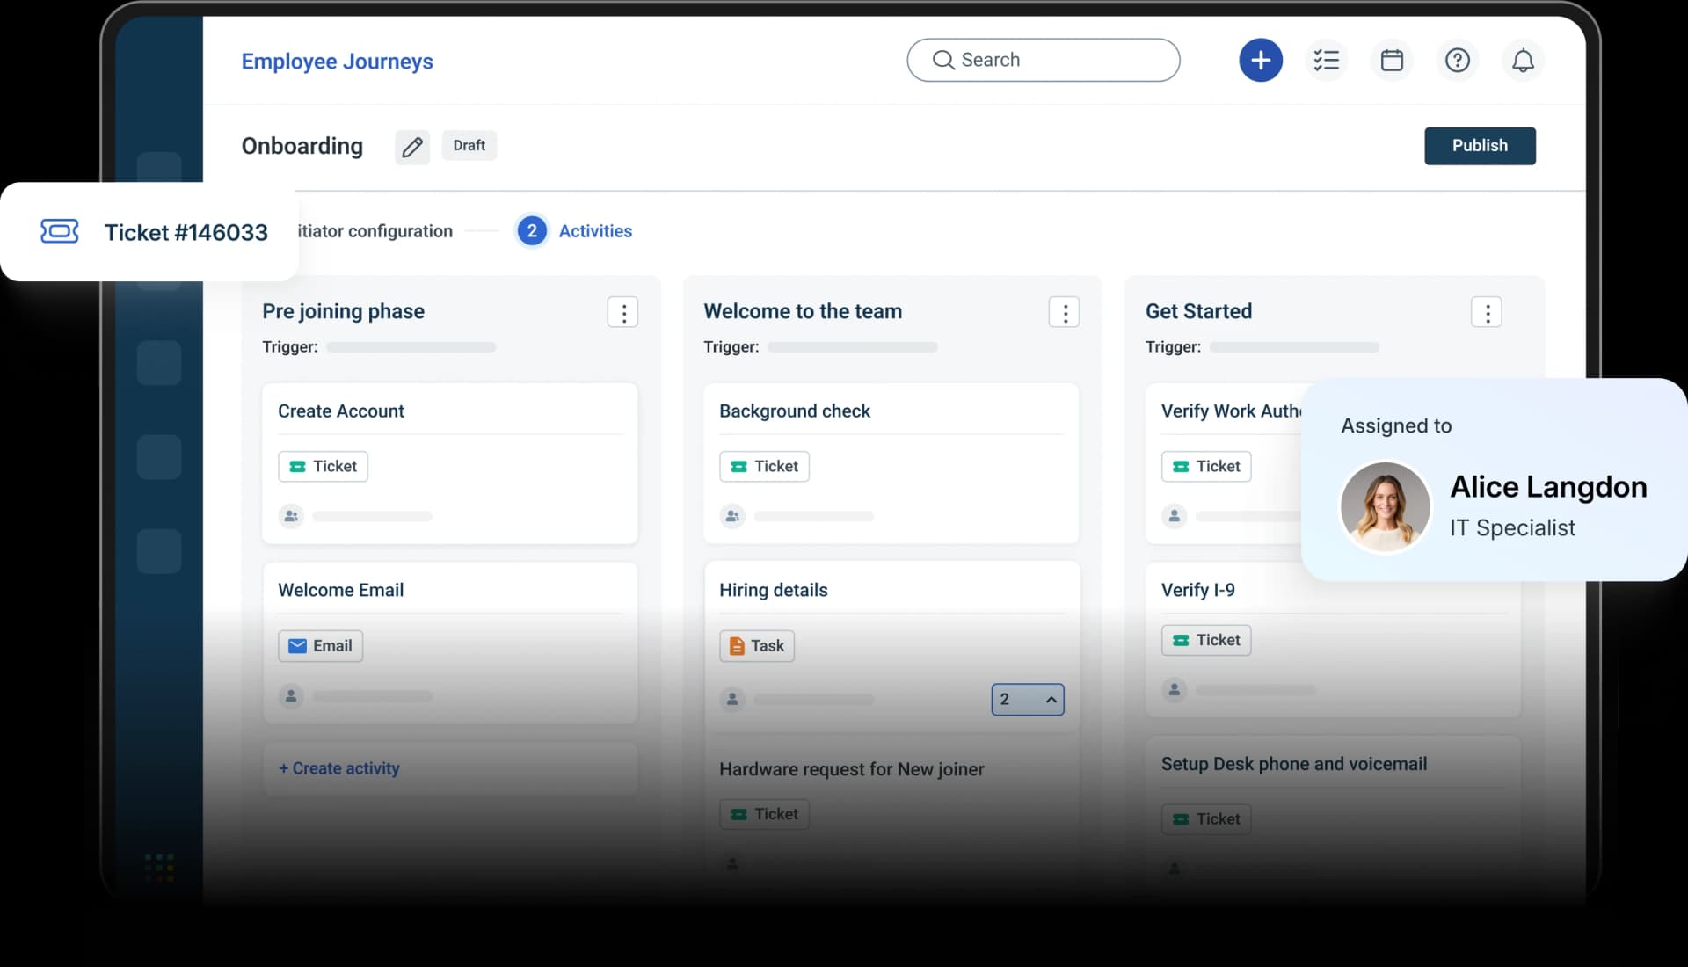Click the pencil edit icon beside Onboarding

pos(412,147)
